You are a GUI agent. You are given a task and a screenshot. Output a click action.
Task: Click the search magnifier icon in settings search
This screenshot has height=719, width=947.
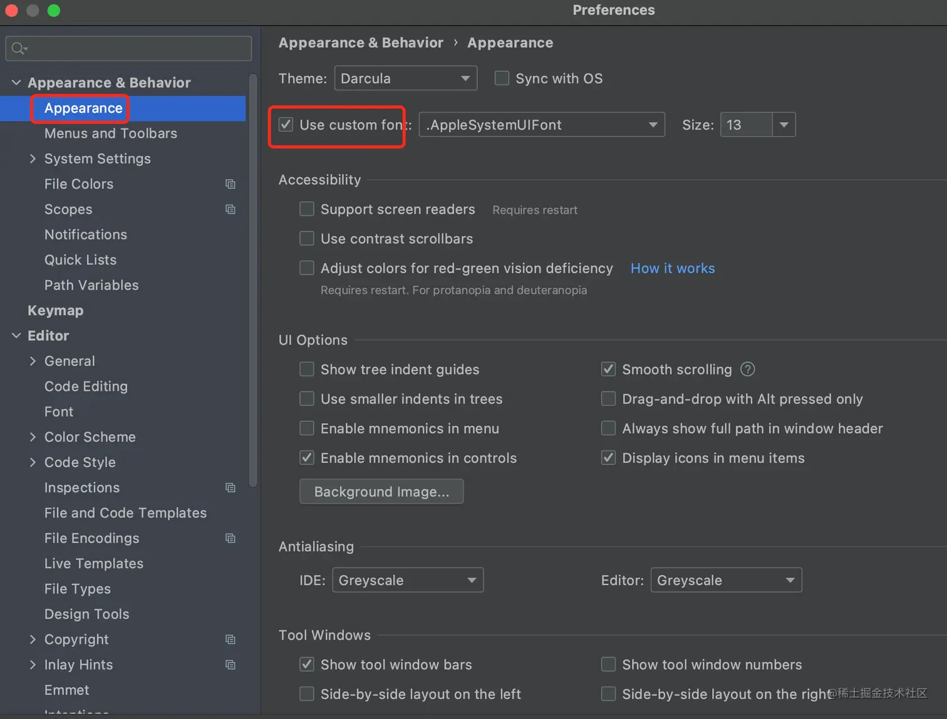(x=19, y=48)
